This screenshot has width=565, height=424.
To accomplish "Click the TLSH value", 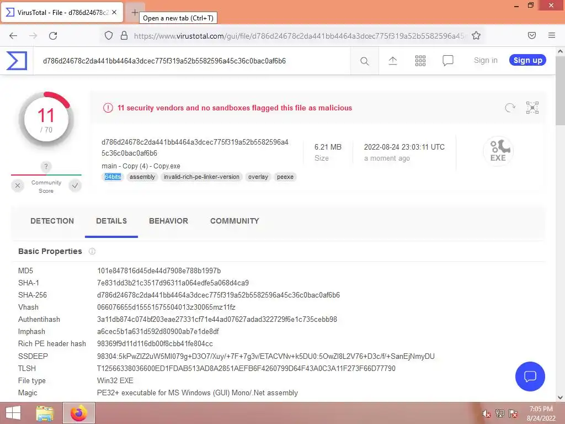I will pyautogui.click(x=246, y=368).
